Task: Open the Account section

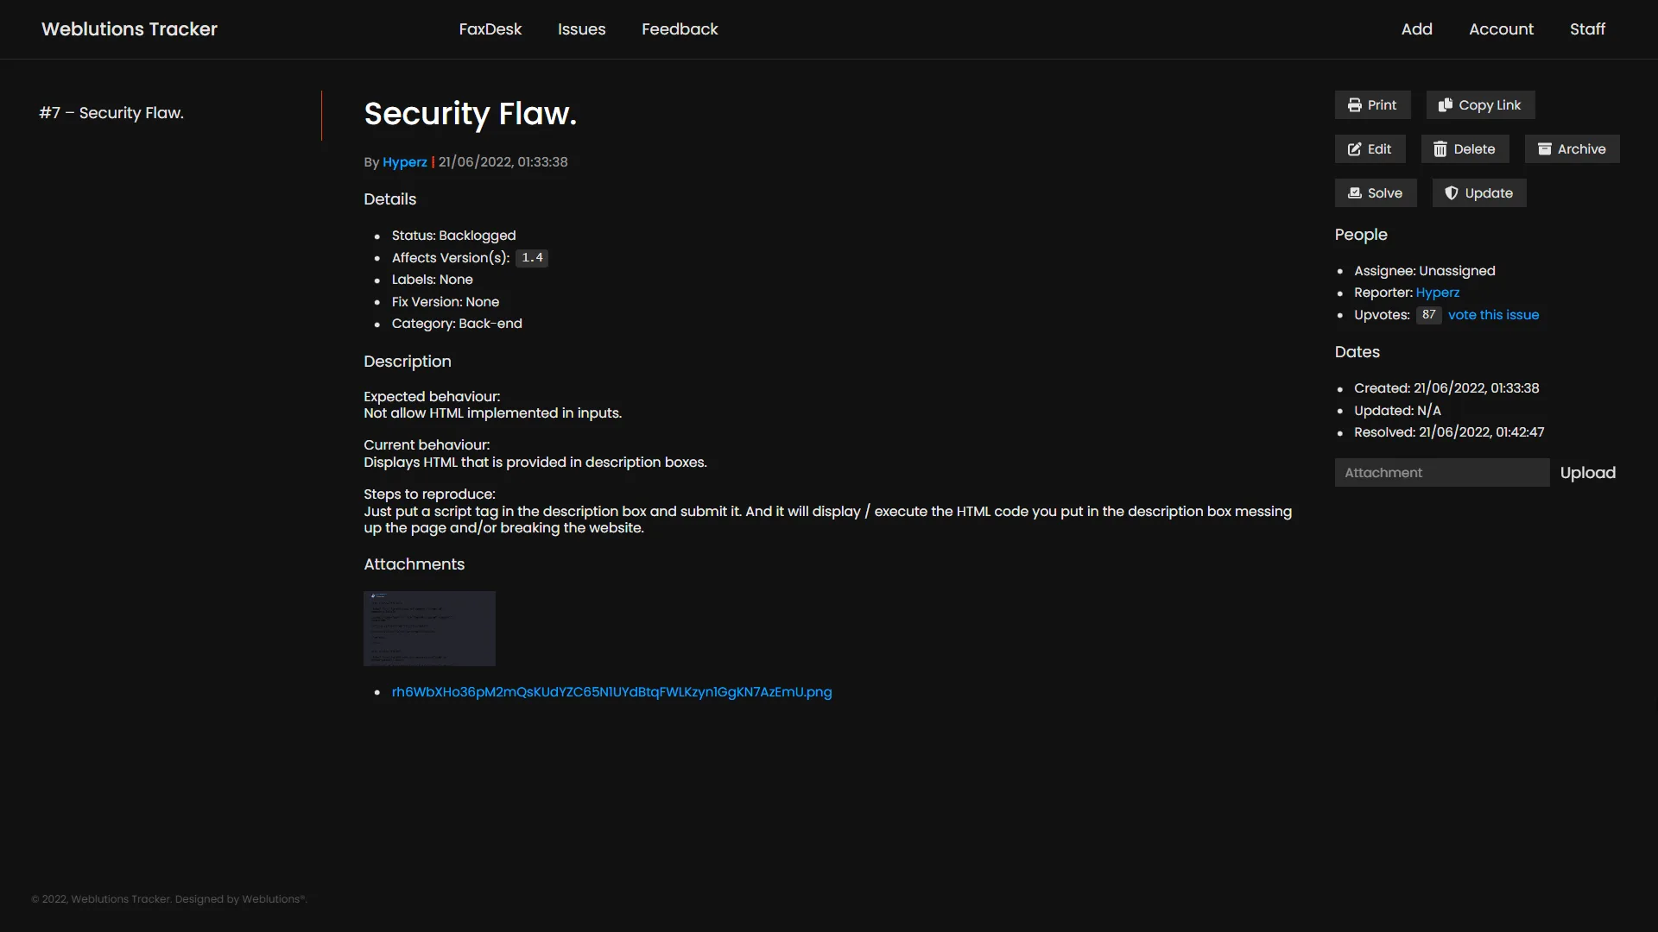Action: coord(1500,28)
